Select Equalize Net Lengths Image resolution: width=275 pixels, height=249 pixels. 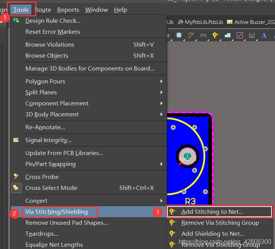point(88,244)
